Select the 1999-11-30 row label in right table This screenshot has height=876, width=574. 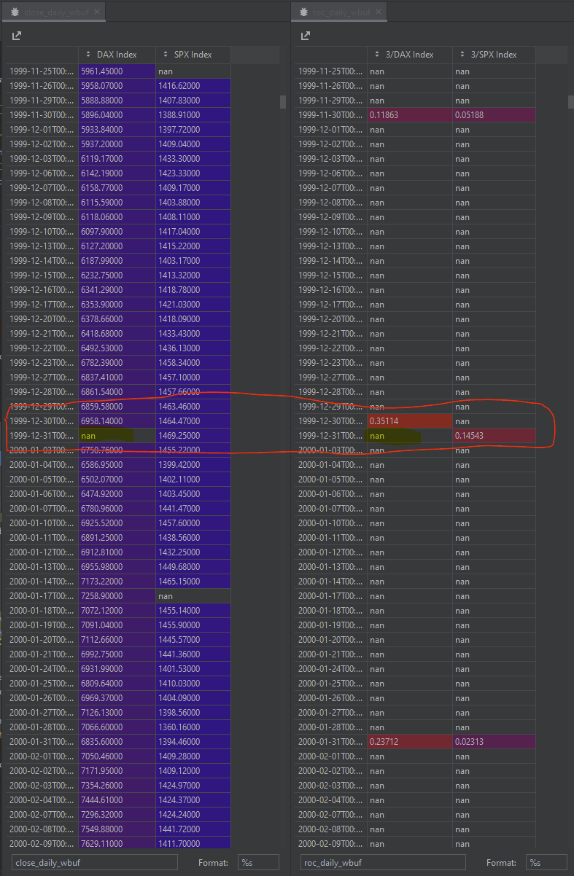tap(331, 115)
